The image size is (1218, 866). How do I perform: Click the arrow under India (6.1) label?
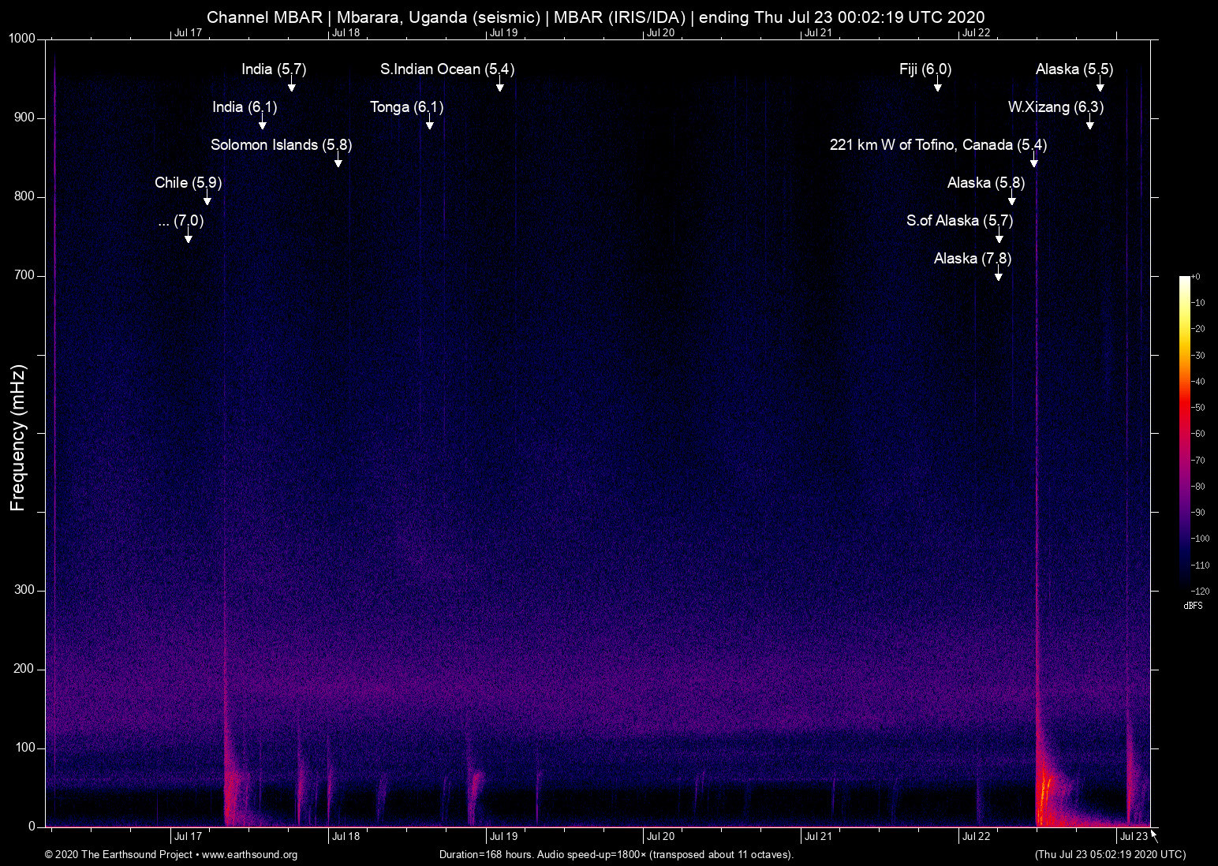(262, 123)
